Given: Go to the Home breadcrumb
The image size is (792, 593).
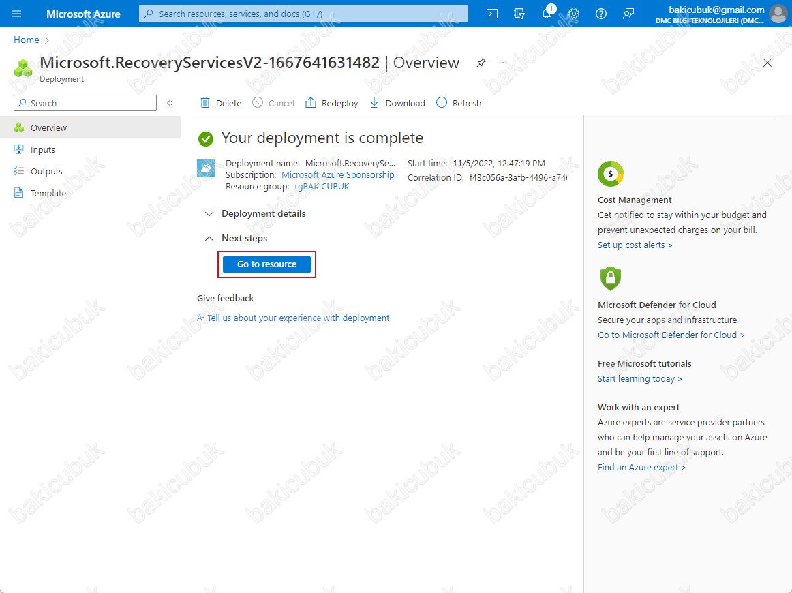Looking at the screenshot, I should pos(27,40).
